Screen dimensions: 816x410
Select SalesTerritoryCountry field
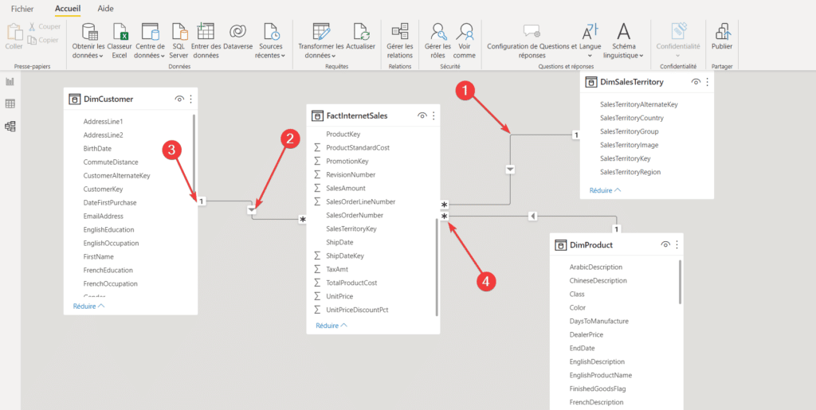coord(632,118)
